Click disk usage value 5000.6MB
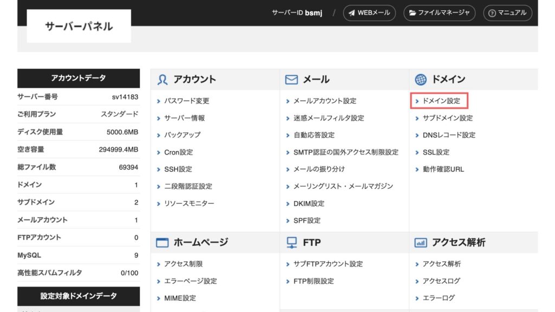 click(122, 132)
